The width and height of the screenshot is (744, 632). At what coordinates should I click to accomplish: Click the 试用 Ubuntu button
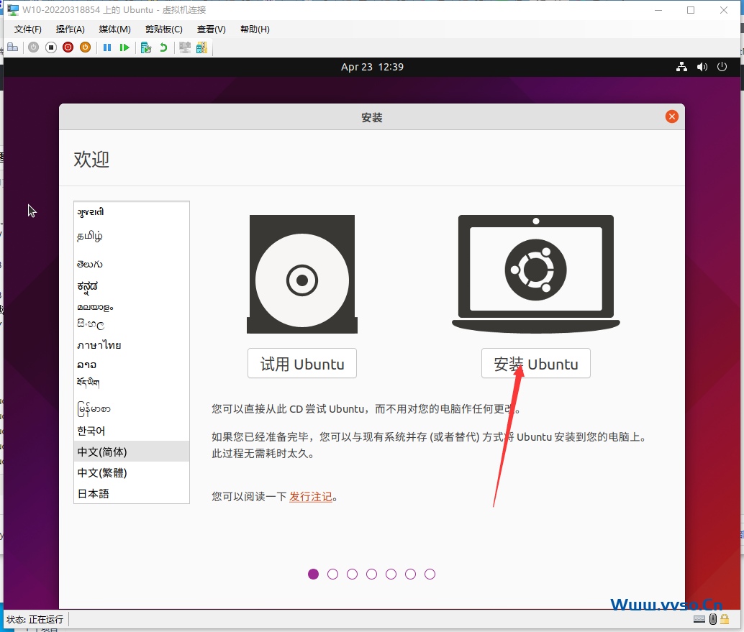pyautogui.click(x=301, y=363)
